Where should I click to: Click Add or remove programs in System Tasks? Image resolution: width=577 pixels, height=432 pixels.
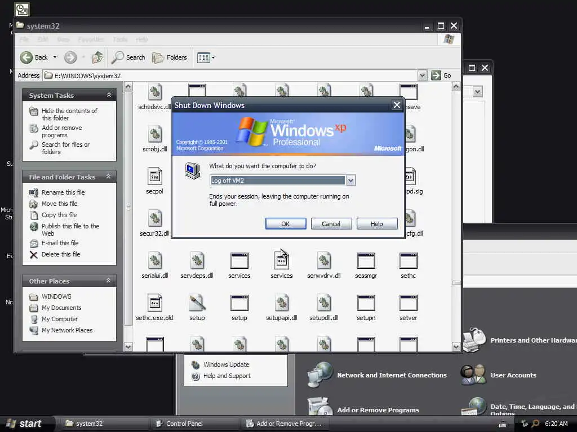(62, 132)
